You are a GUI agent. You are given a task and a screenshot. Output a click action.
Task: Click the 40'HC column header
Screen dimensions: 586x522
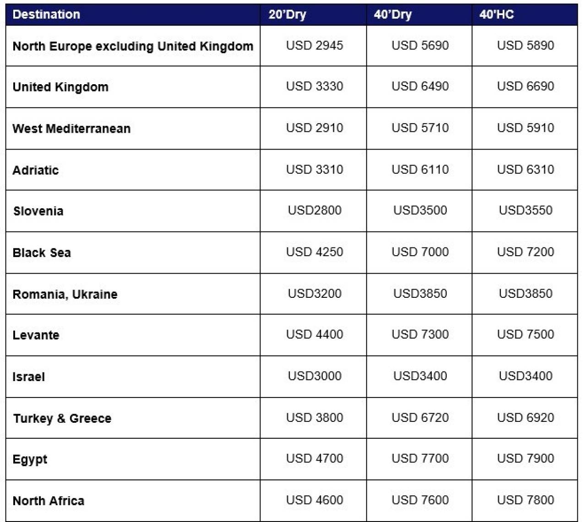click(497, 15)
